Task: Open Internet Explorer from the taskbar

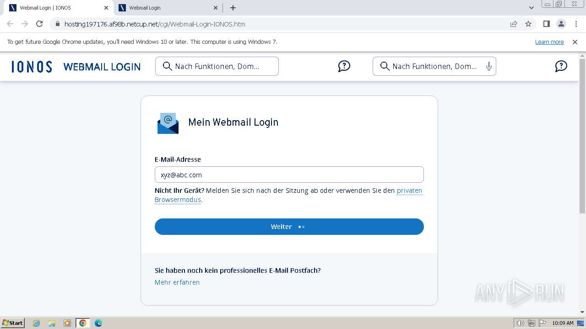Action: coord(37,323)
